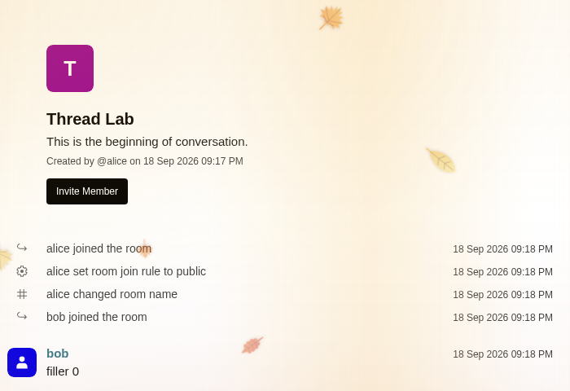Click Created by @alice creation info
Screen dimensions: 570x391
tap(145, 161)
